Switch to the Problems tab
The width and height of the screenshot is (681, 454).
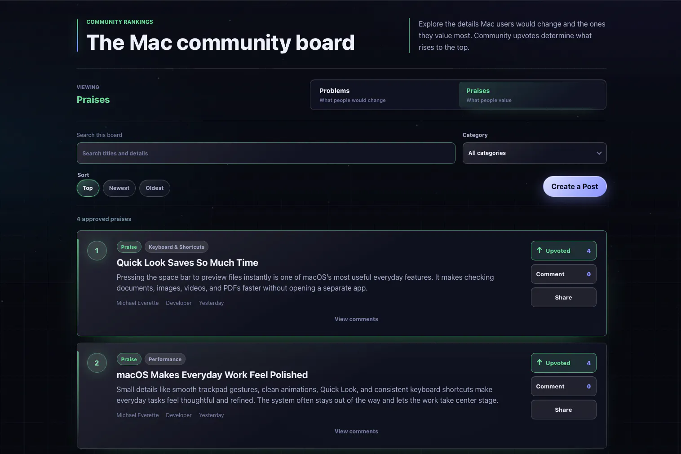coord(385,95)
